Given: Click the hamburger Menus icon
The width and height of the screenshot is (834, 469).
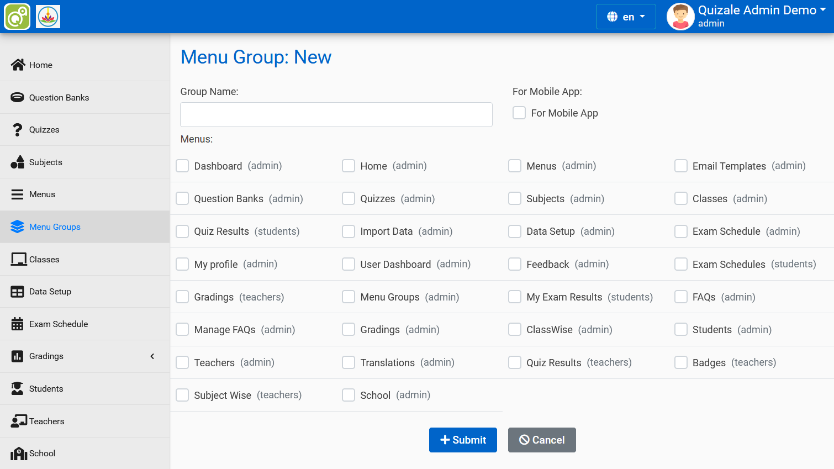Looking at the screenshot, I should (x=17, y=194).
